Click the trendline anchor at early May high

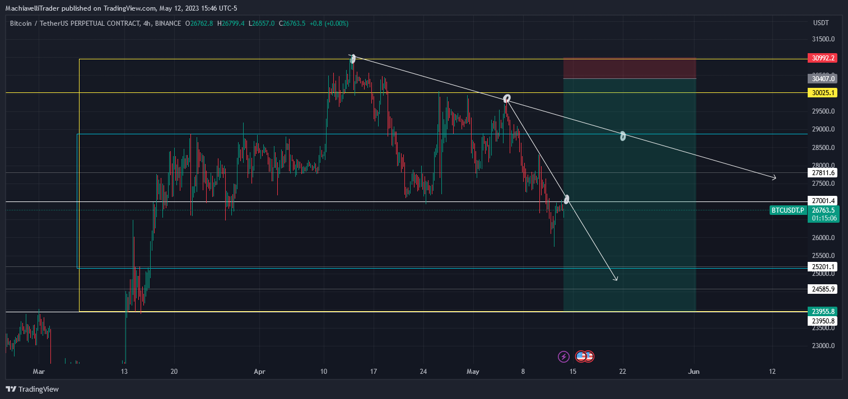507,98
